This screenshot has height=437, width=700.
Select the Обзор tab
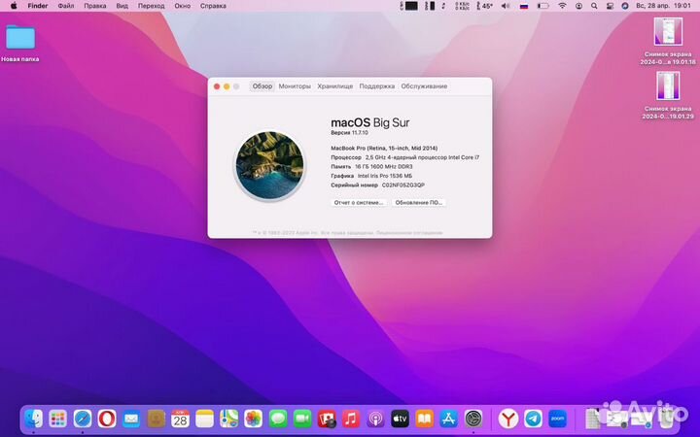click(262, 86)
